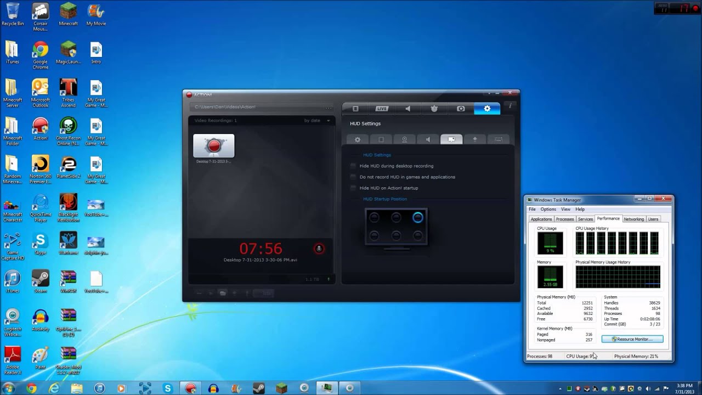Open the LIVE streaming tab
Image resolution: width=702 pixels, height=395 pixels.
click(x=382, y=109)
